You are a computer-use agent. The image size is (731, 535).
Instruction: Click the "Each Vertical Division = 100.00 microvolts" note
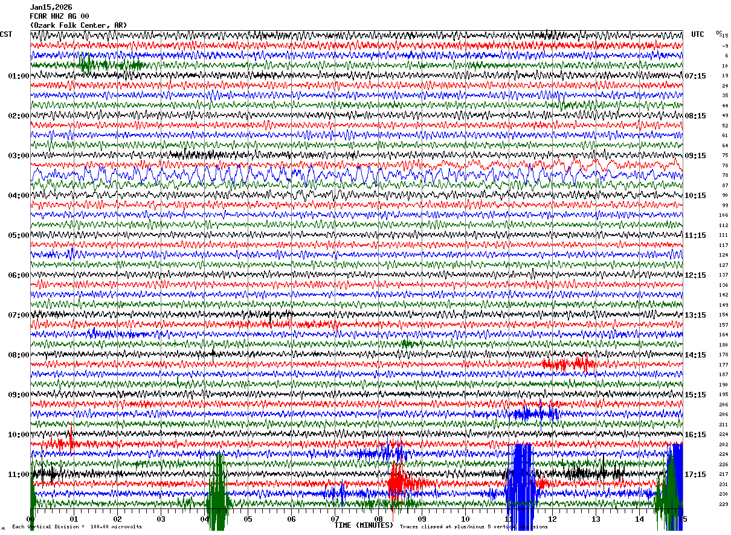coord(77,527)
